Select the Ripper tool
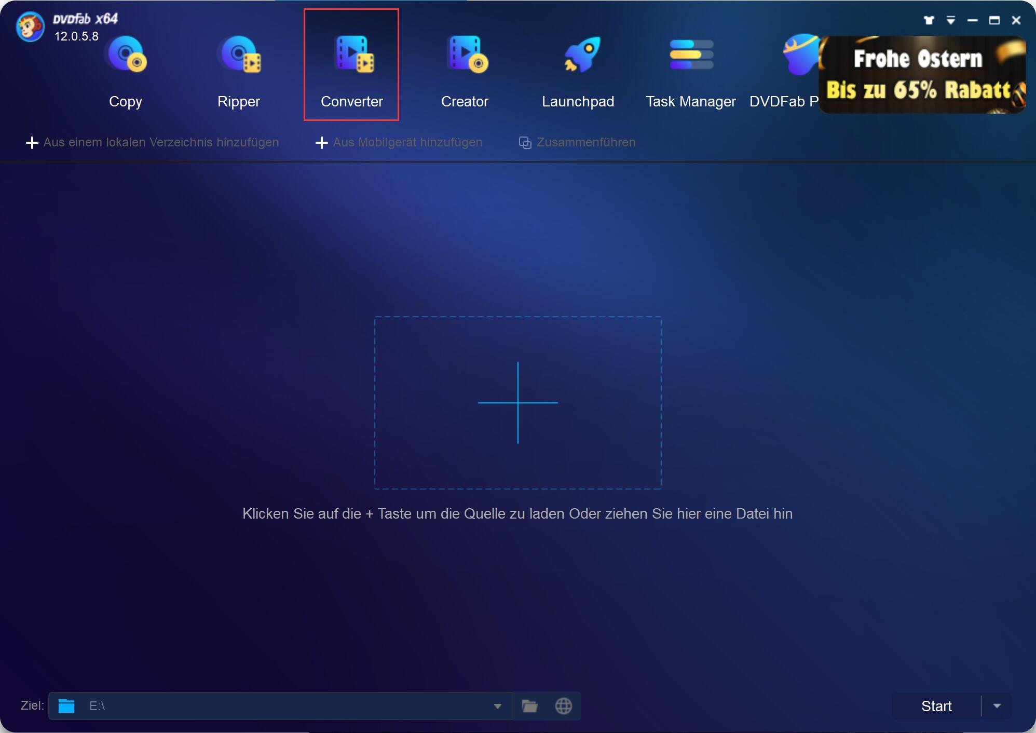The width and height of the screenshot is (1036, 733). [x=239, y=67]
